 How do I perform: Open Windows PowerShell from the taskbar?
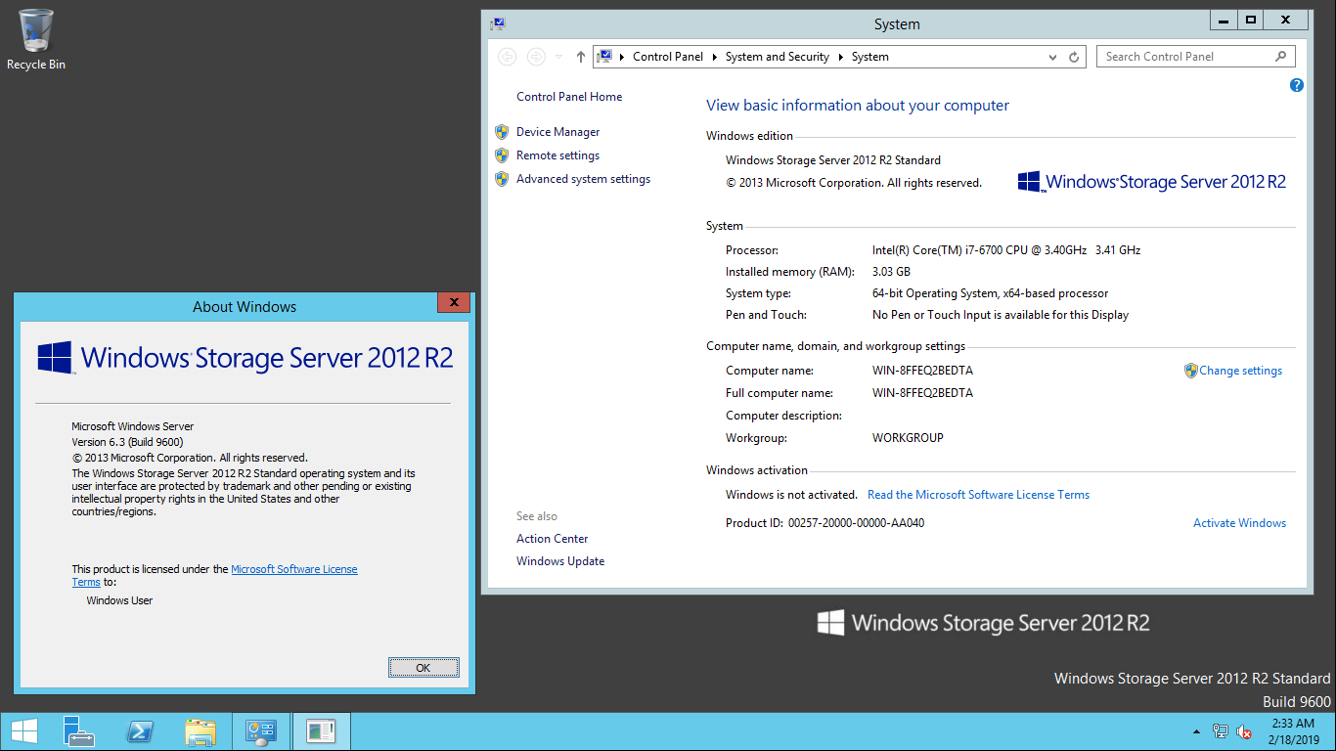140,731
